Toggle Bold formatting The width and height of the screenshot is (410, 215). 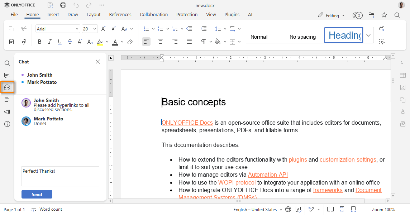(39, 42)
